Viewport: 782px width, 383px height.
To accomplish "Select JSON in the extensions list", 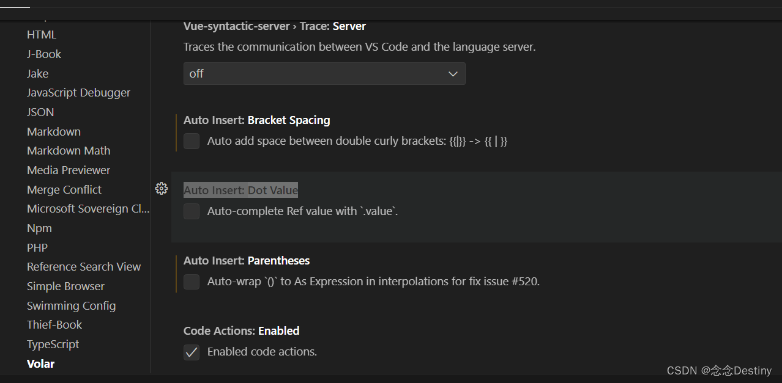I will coord(40,112).
